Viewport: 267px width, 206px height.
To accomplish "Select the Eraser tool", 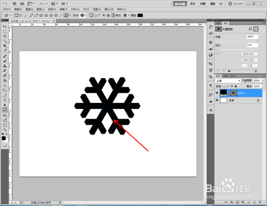I will click(5, 75).
